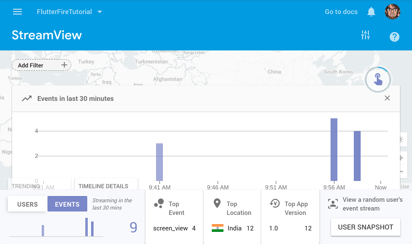
Task: Open the FlutterFireTutorial project dropdown
Action: 69,12
